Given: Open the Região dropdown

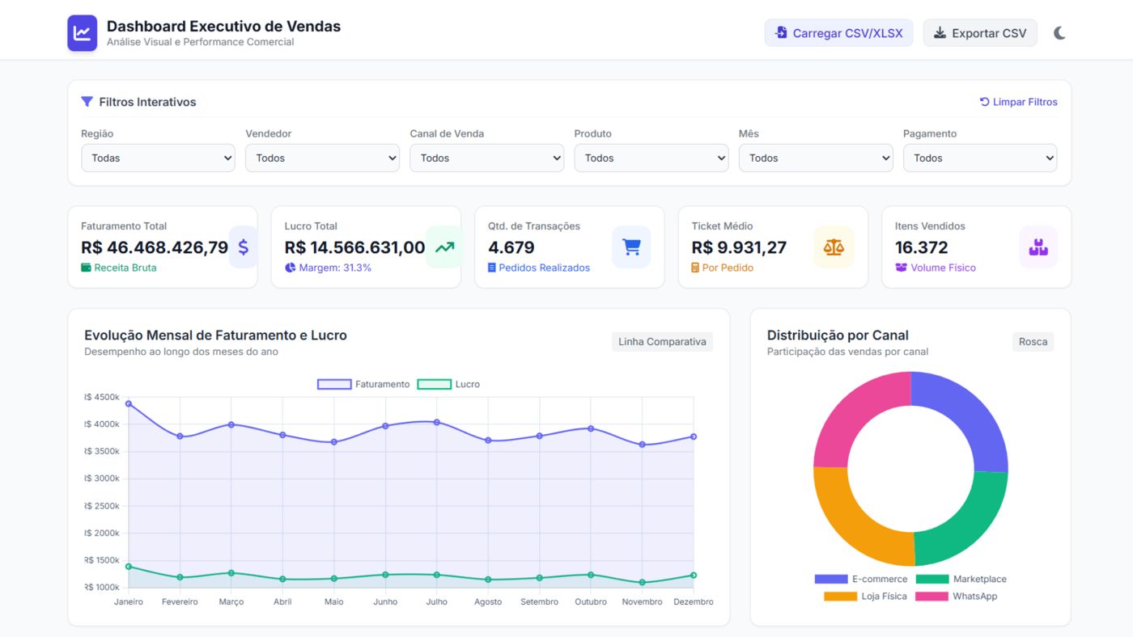Looking at the screenshot, I should (x=158, y=158).
